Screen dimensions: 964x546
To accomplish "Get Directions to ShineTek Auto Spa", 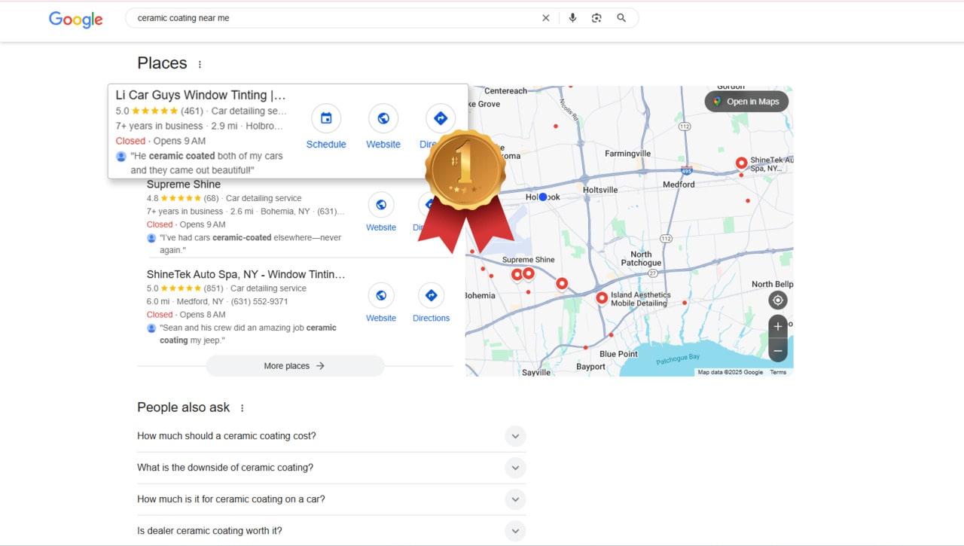I will 431,303.
